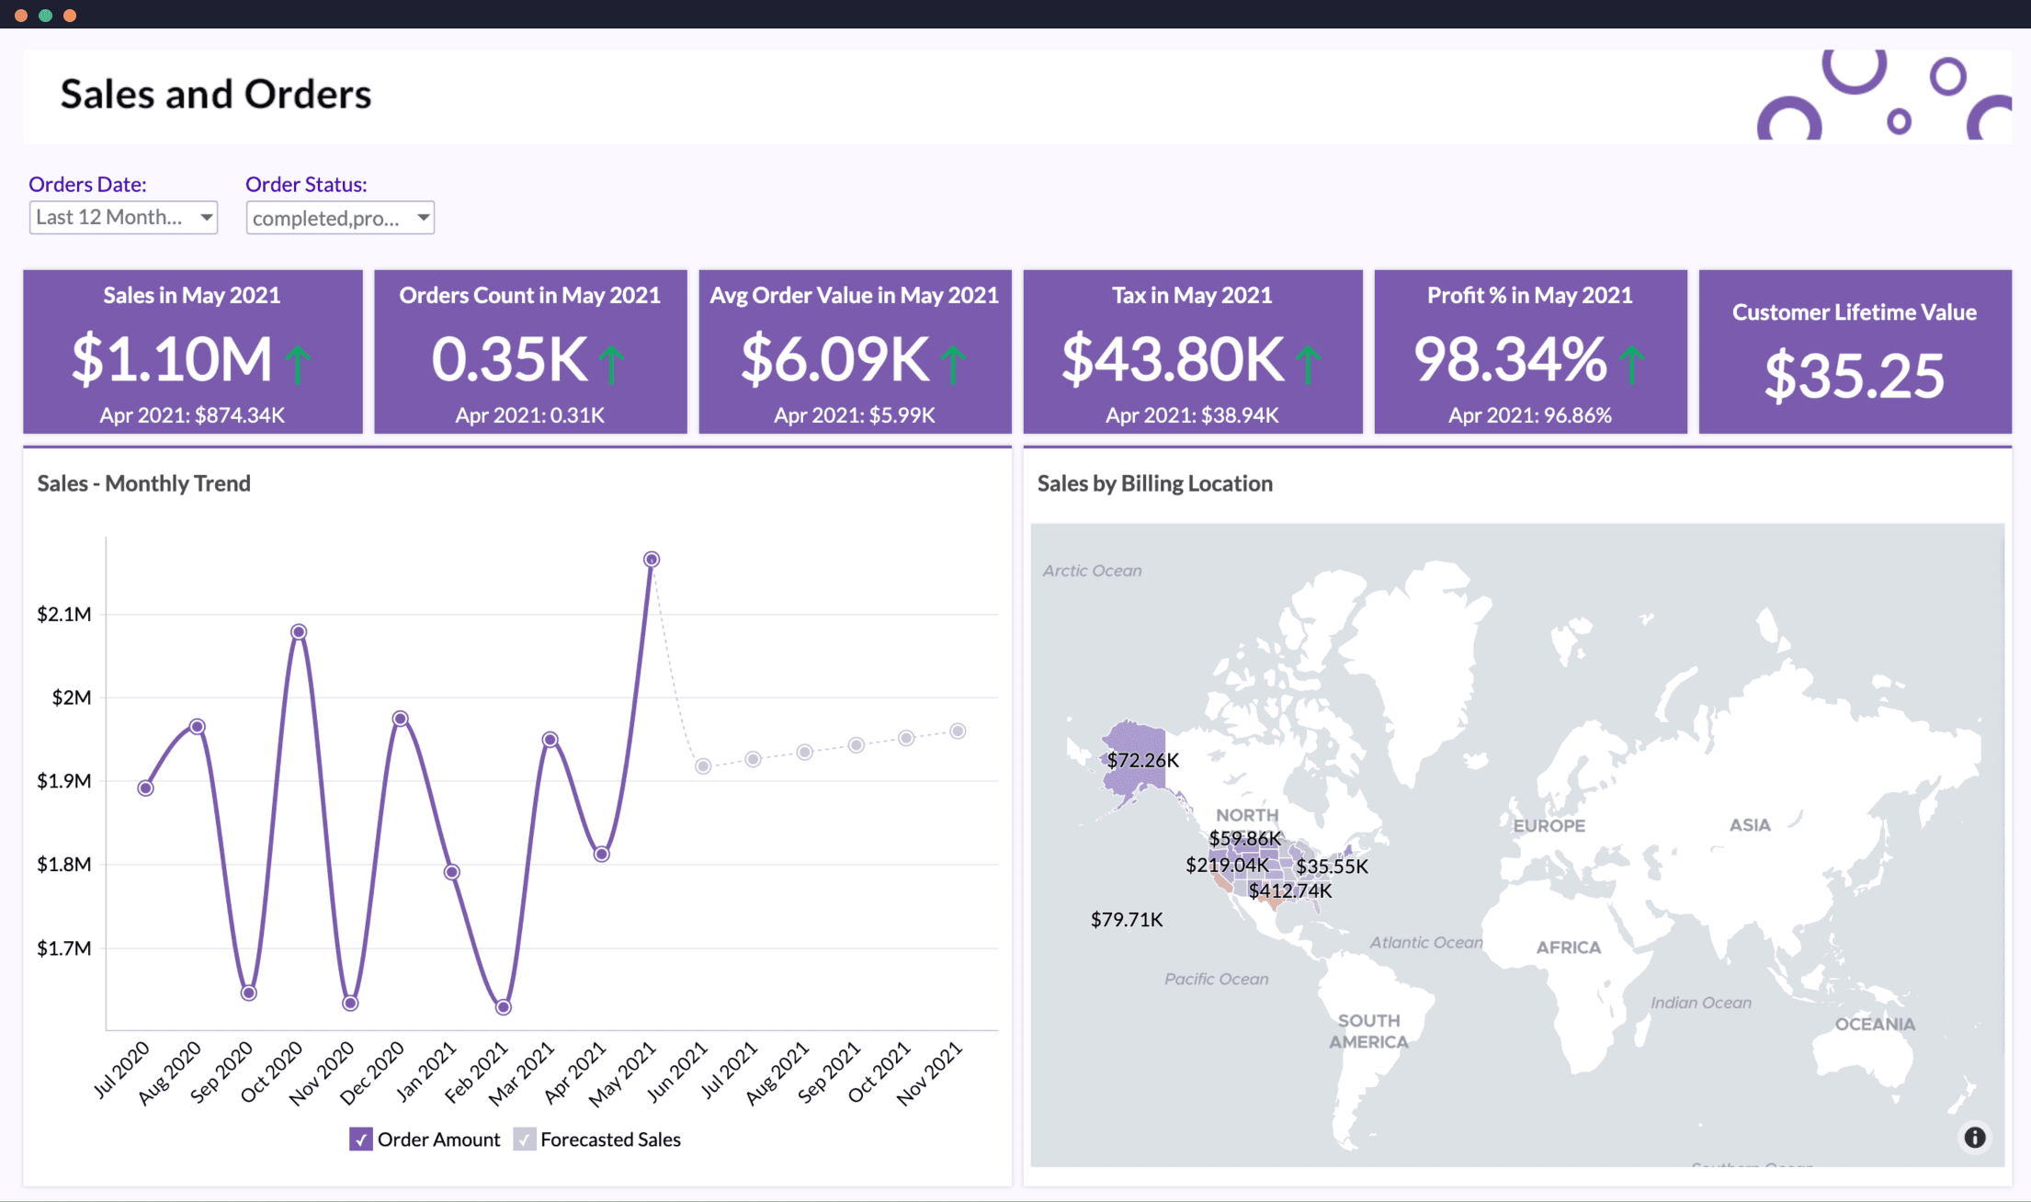2031x1202 pixels.
Task: Click the green window control dot
Action: tap(45, 16)
